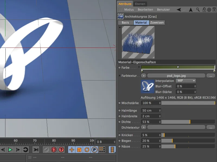Screen dimensions: 217x162
Task: Click the orange filmstrip icon
Action: pyautogui.click(x=112, y=150)
